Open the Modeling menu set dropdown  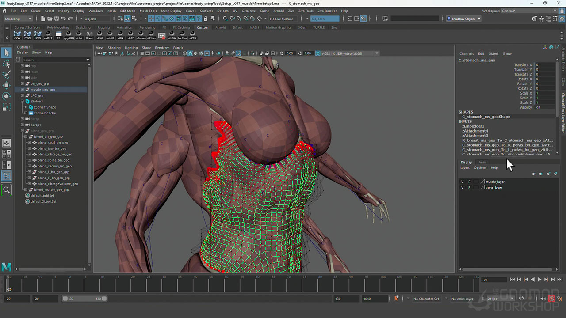pyautogui.click(x=18, y=19)
